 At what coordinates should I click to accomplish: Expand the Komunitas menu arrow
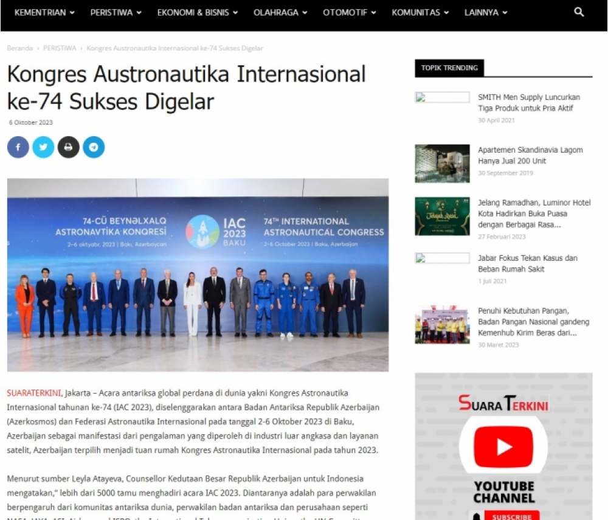click(446, 12)
